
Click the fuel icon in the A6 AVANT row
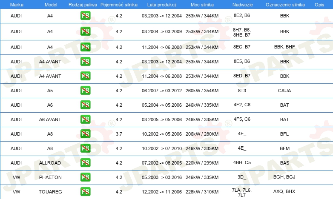[x=85, y=119]
